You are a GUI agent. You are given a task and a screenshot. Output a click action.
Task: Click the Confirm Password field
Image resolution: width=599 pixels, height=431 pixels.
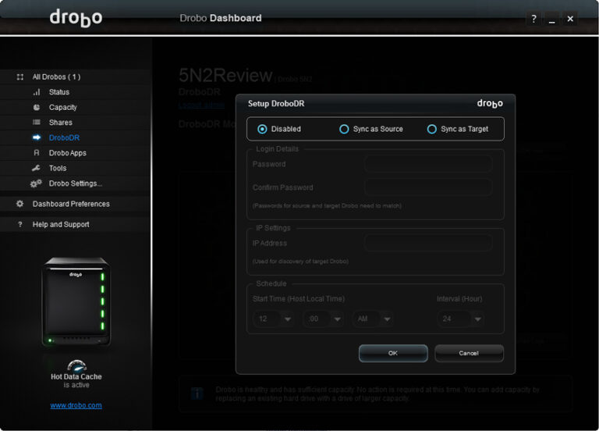click(428, 187)
